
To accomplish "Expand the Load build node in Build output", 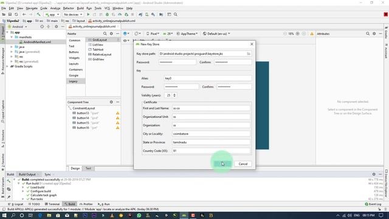I will 23,187.
